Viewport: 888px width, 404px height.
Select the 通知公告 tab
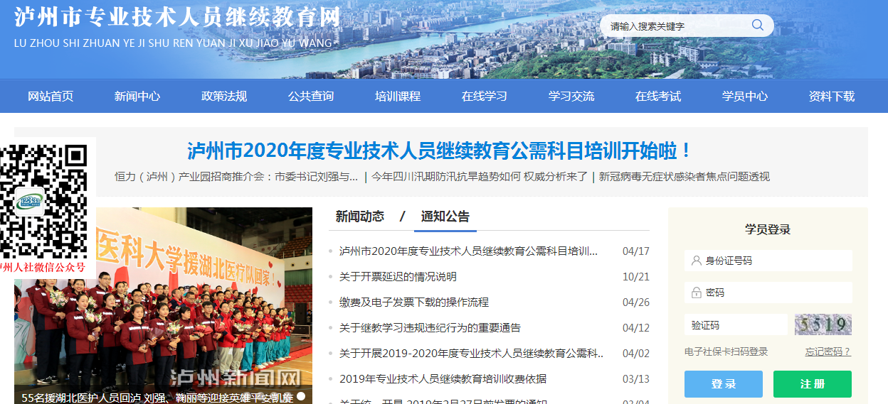pos(445,217)
